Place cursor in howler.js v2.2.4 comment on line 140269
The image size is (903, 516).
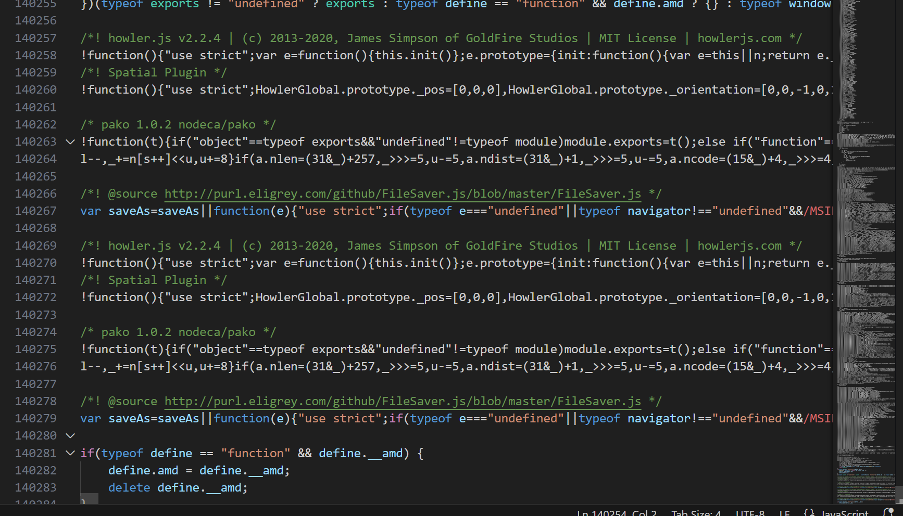coord(441,246)
